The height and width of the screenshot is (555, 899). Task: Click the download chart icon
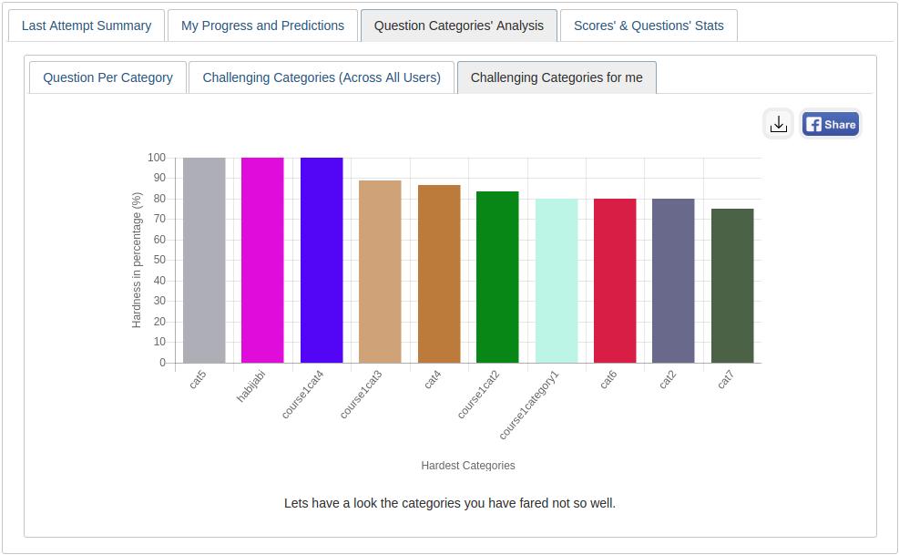click(x=778, y=124)
